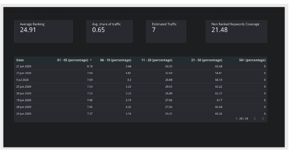
Task: Select the Estimated Traffic scorecard
Action: tap(166, 31)
